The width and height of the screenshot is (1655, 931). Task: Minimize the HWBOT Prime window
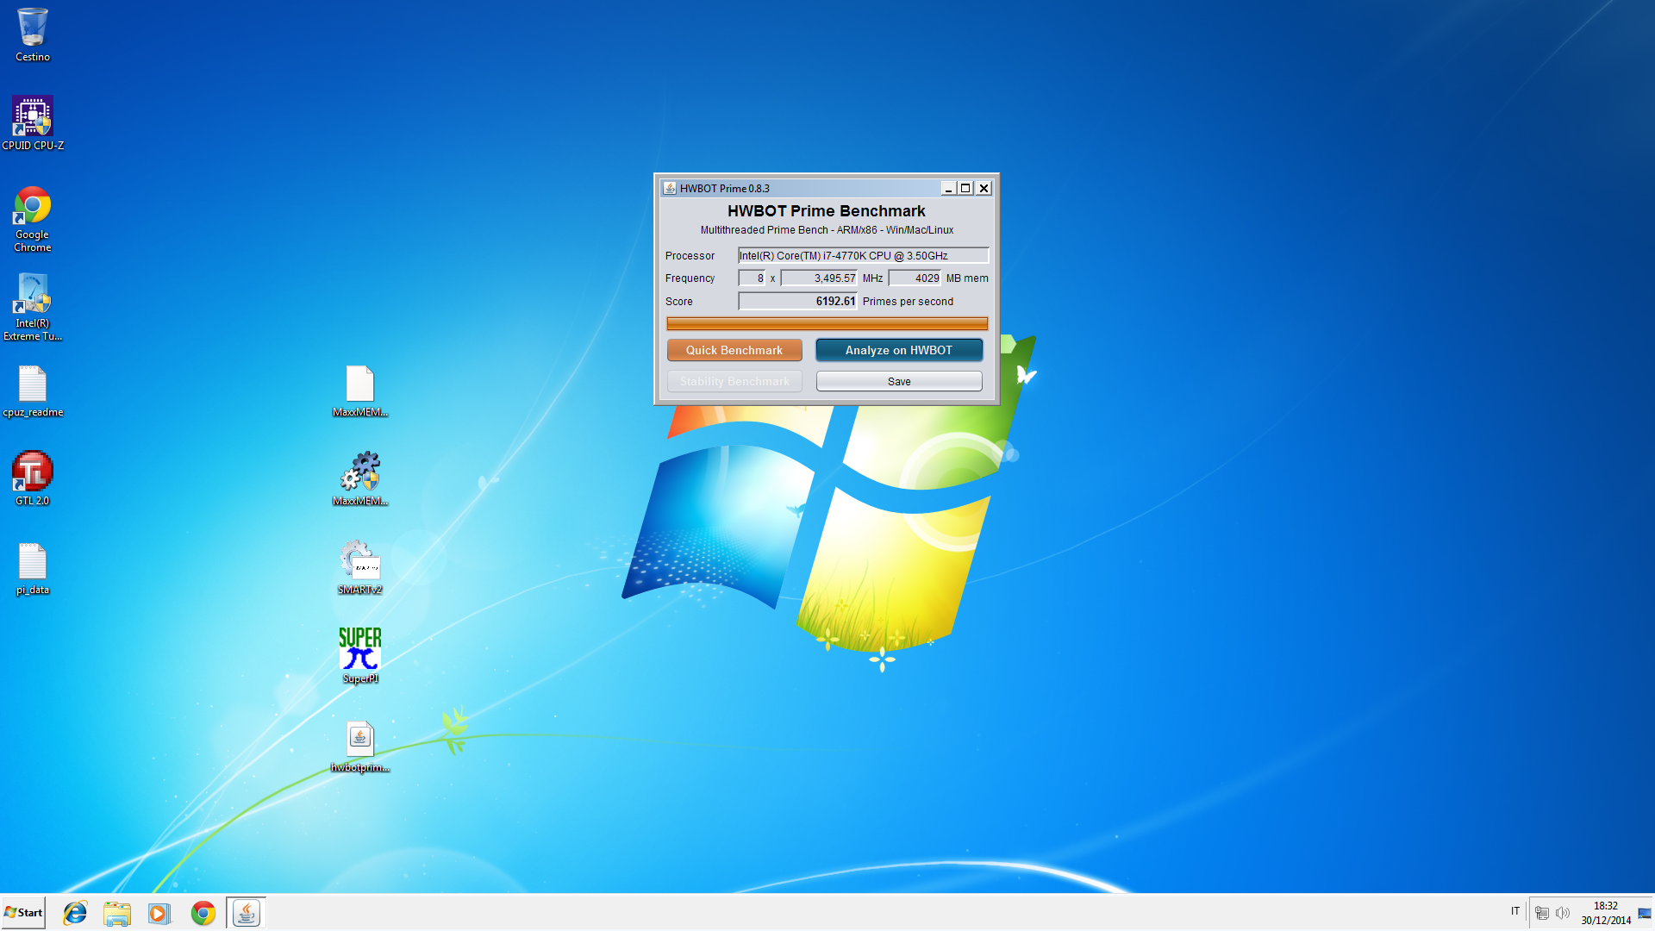(948, 188)
